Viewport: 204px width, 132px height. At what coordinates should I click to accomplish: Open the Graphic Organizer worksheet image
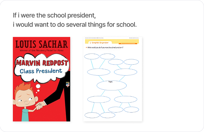112,79
